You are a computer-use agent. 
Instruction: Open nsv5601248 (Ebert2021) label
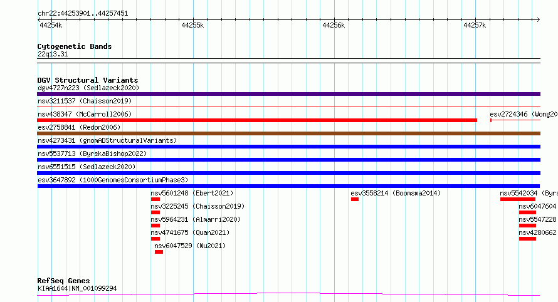click(192, 193)
